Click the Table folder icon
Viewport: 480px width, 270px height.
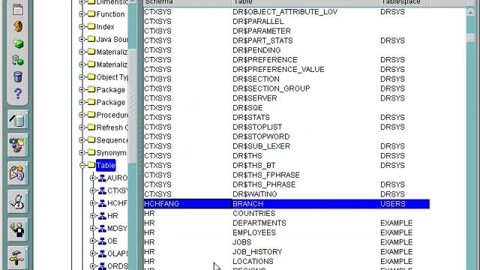coord(91,165)
